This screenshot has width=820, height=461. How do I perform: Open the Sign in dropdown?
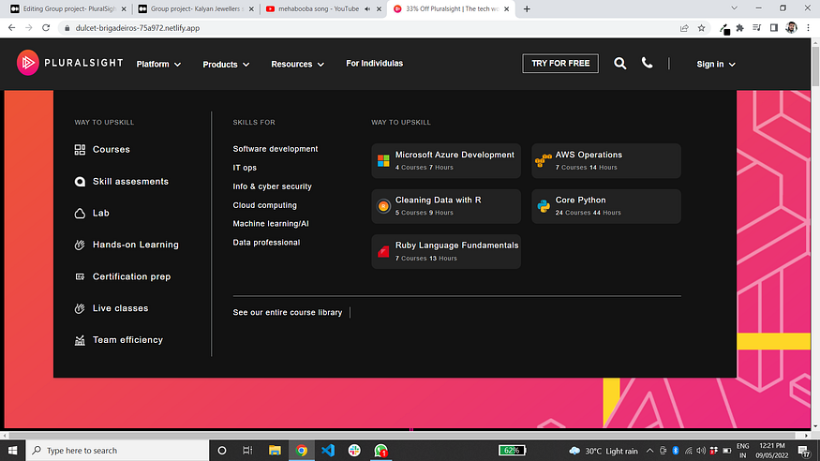(x=716, y=65)
